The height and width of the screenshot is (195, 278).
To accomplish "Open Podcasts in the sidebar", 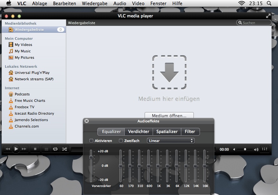I will (x=22, y=94).
